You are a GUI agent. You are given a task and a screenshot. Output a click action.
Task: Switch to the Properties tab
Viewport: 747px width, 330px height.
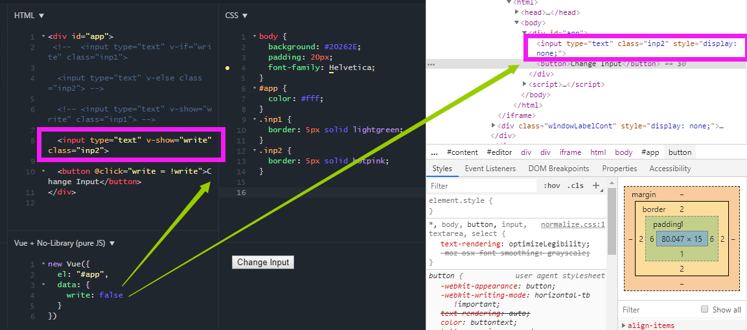tap(619, 169)
